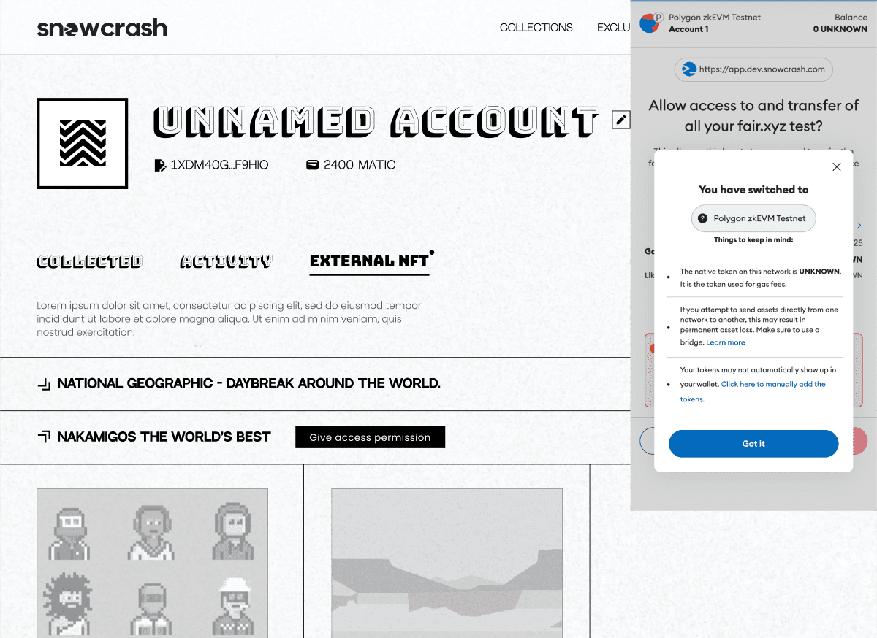877x638 pixels.
Task: Copy wallet address via the document icon
Action: [x=160, y=165]
